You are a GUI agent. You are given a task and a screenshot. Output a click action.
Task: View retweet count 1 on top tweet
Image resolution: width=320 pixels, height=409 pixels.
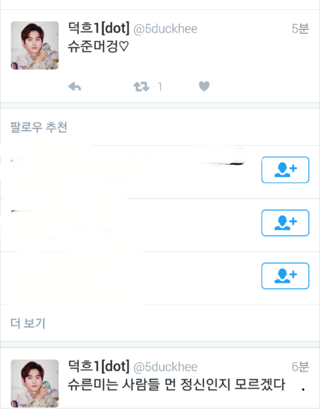tap(160, 87)
